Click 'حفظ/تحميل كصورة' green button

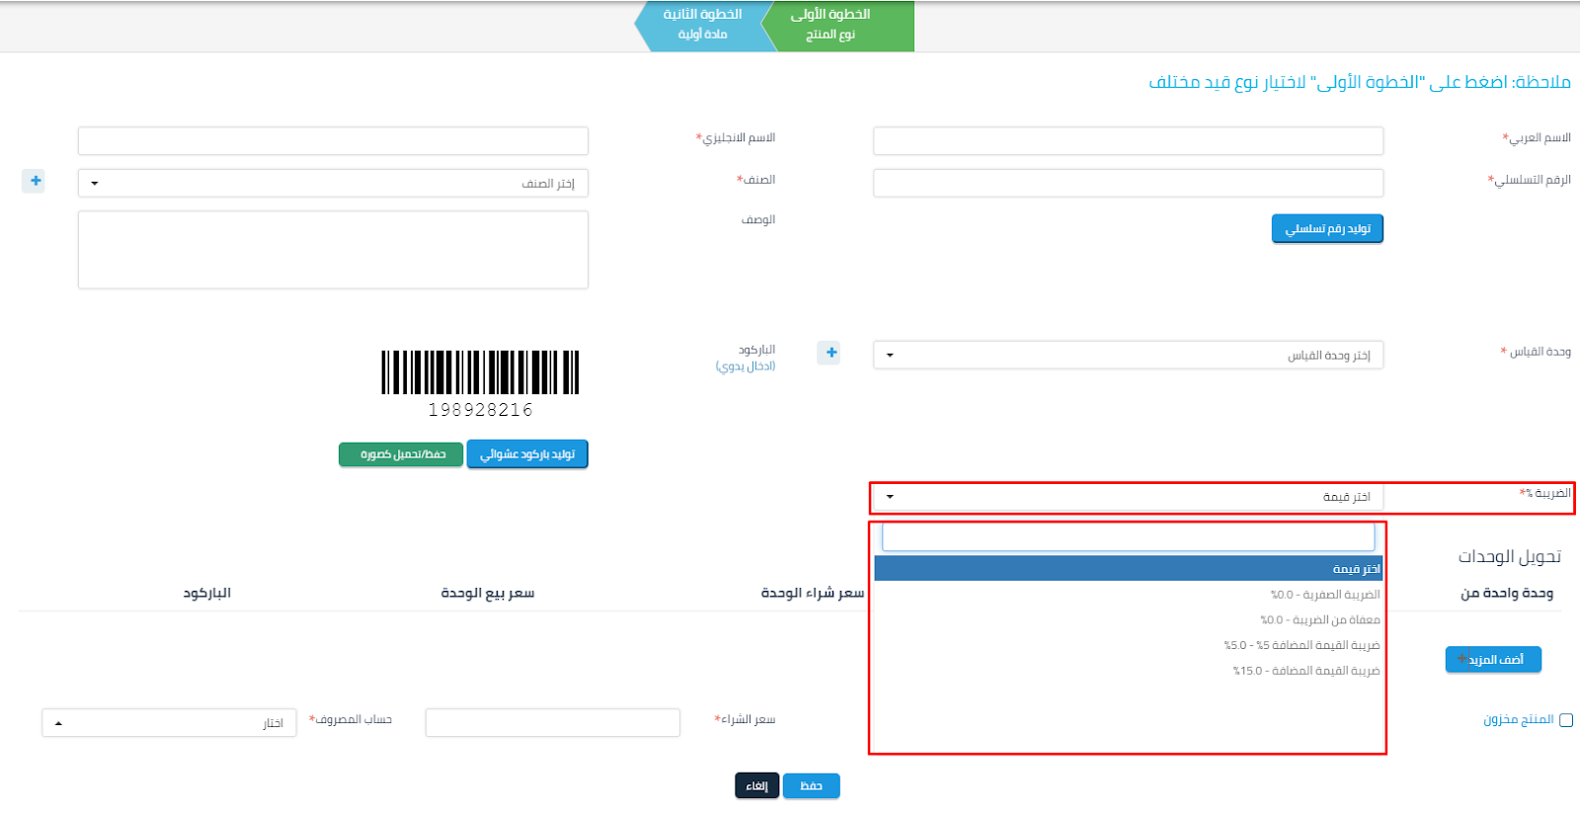[x=401, y=454]
